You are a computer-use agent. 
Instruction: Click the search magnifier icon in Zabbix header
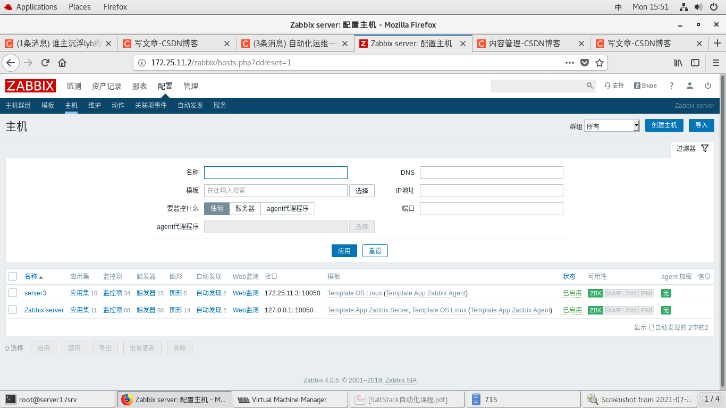click(x=590, y=86)
